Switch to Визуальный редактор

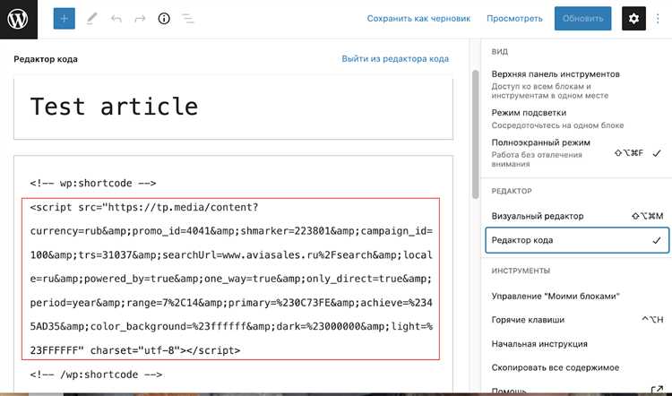coord(576,216)
